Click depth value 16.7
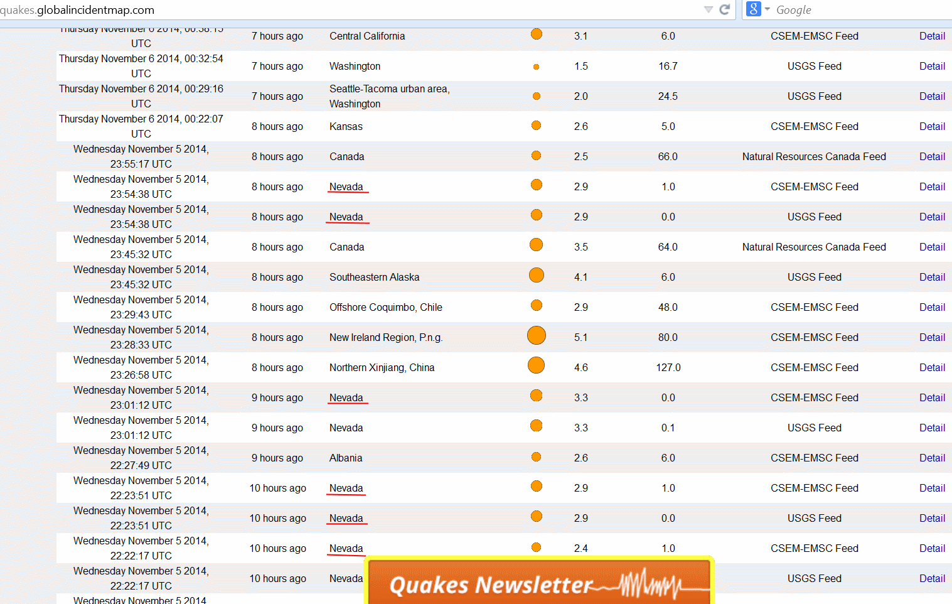 [668, 66]
